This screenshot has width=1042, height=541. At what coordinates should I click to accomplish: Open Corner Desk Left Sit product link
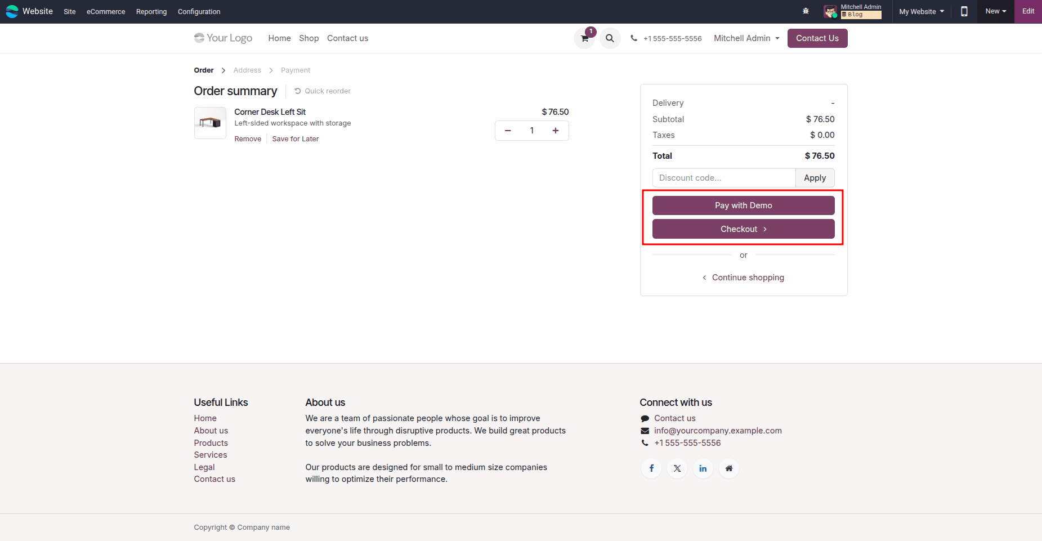270,112
